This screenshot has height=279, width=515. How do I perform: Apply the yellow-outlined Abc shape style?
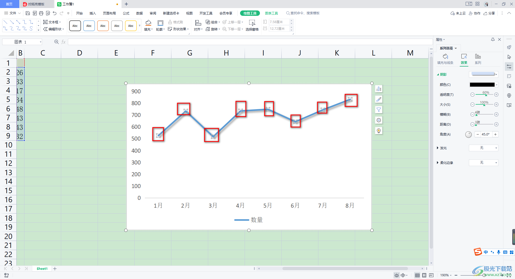tap(131, 26)
